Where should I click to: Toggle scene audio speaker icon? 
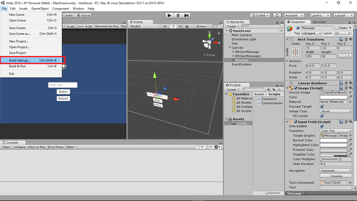point(180,26)
